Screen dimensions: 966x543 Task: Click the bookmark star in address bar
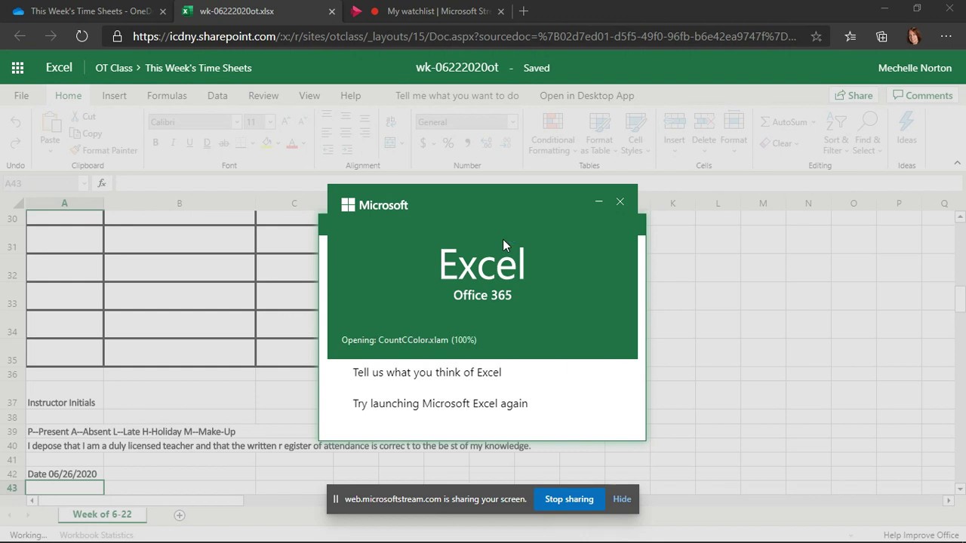click(x=816, y=36)
